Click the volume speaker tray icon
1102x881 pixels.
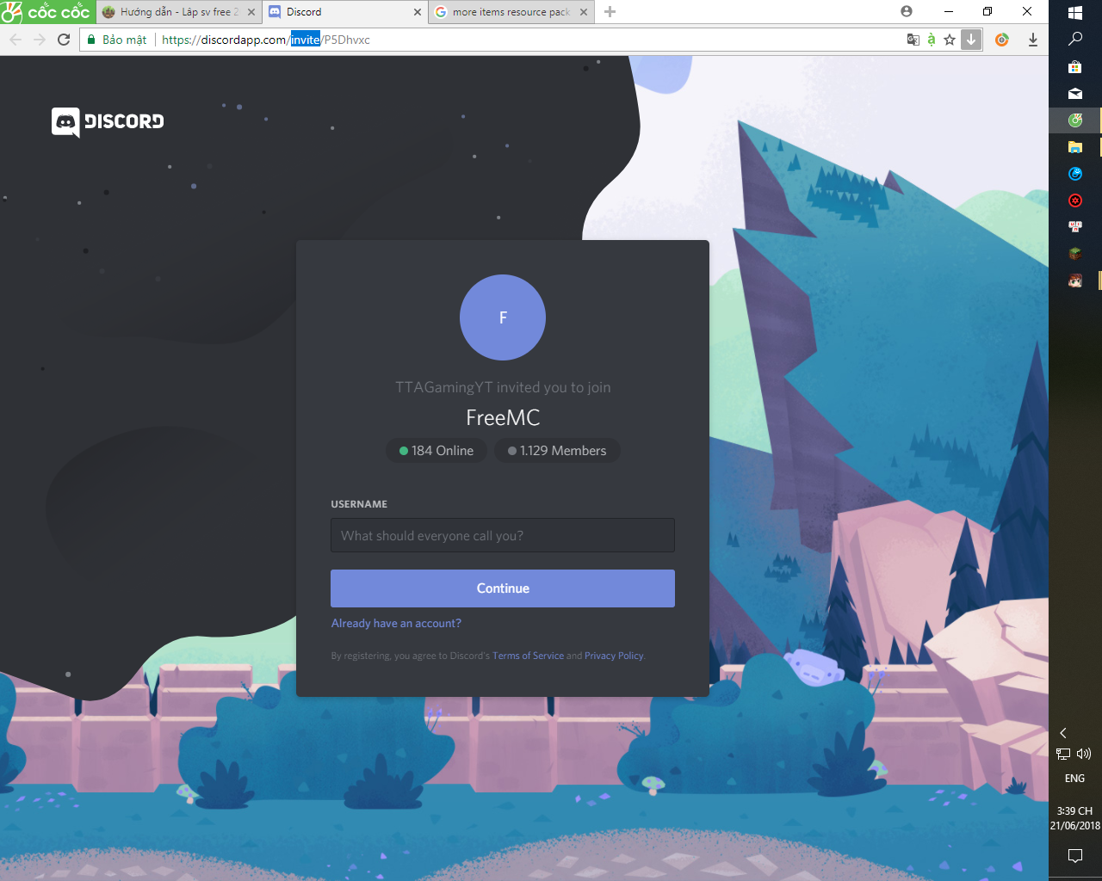click(1084, 754)
